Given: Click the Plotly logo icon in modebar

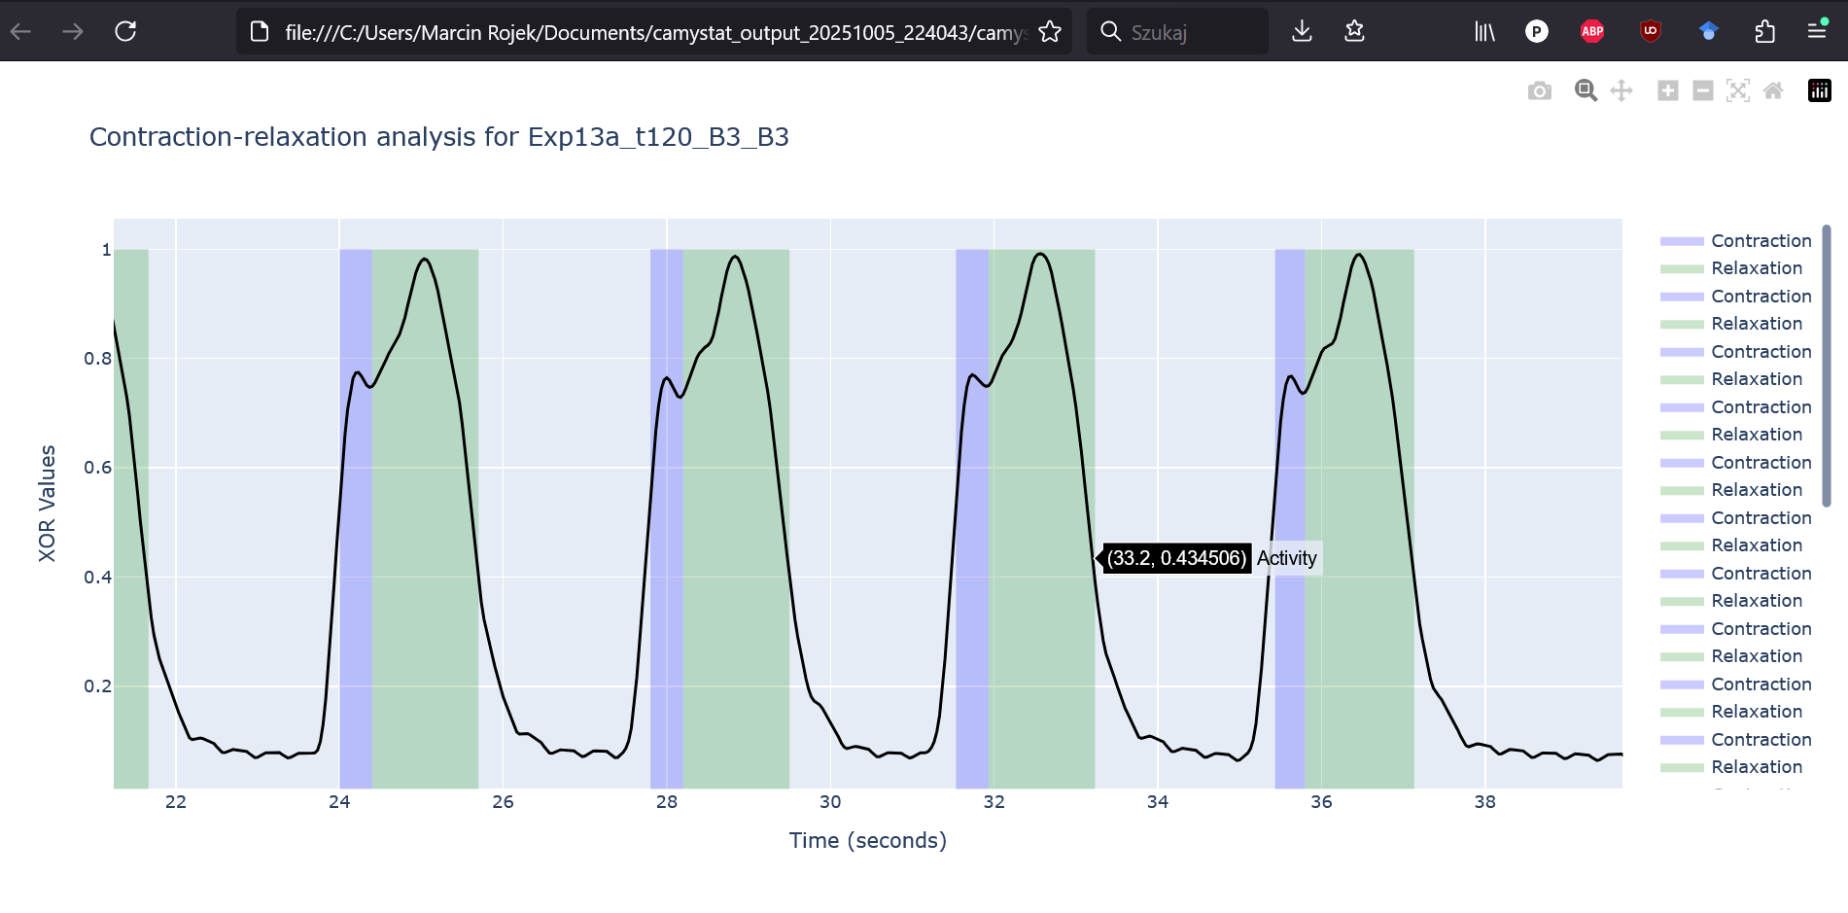Looking at the screenshot, I should pos(1820,91).
